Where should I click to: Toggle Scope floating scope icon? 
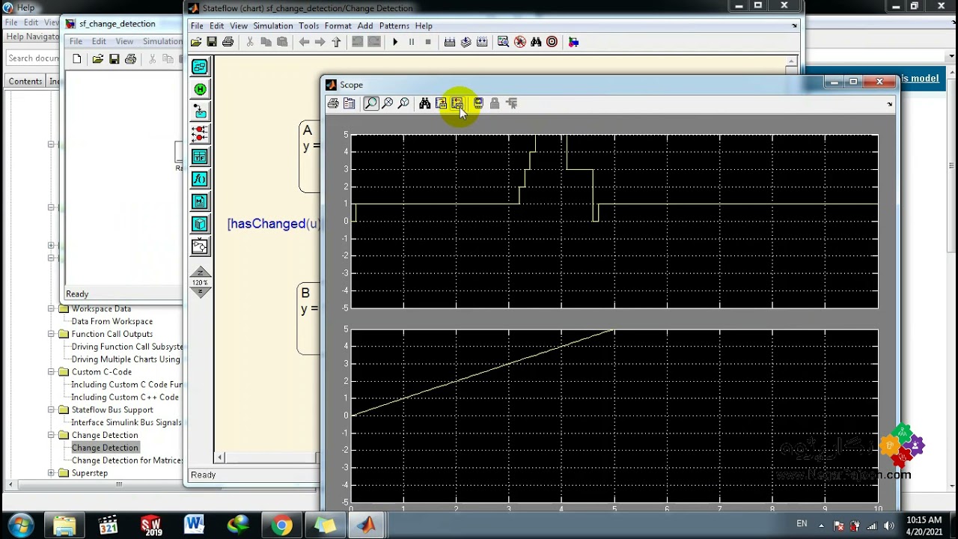(478, 103)
